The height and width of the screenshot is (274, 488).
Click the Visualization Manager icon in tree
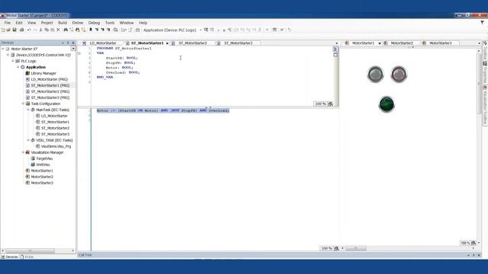click(x=27, y=152)
